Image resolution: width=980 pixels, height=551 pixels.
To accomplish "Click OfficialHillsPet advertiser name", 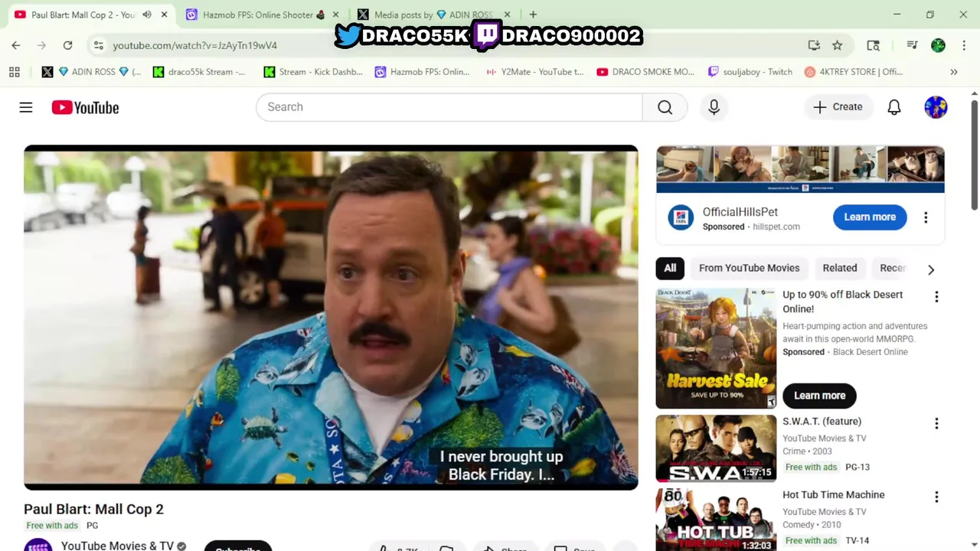I will (740, 212).
